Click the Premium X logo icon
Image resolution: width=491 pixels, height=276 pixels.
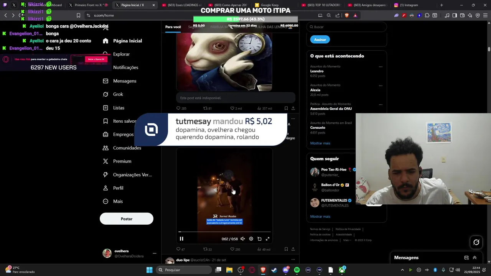pyautogui.click(x=105, y=161)
